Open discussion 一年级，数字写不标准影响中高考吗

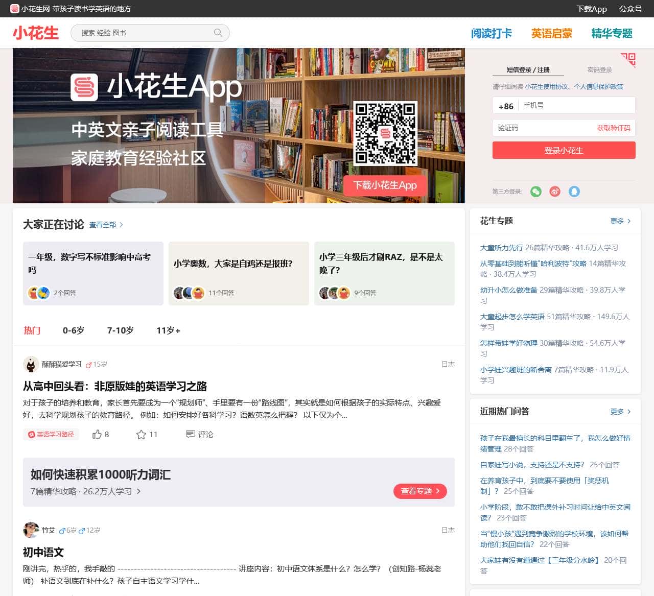(x=93, y=273)
